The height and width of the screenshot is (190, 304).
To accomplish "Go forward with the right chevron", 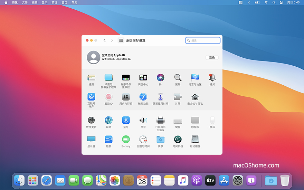I will 112,40.
